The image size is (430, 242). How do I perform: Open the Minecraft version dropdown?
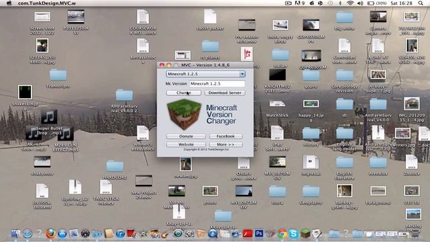206,74
